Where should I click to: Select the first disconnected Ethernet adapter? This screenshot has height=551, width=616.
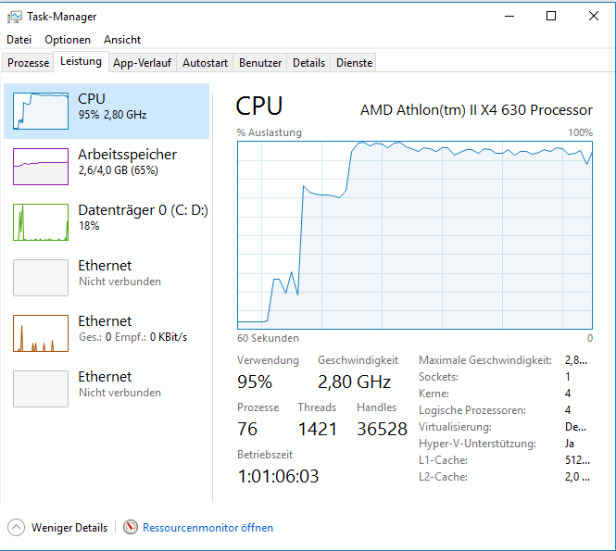[41, 278]
